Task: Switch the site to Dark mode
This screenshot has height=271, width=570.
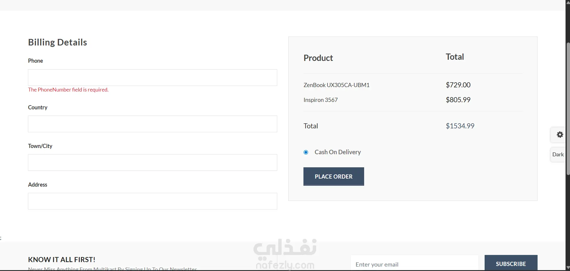Action: [558, 155]
